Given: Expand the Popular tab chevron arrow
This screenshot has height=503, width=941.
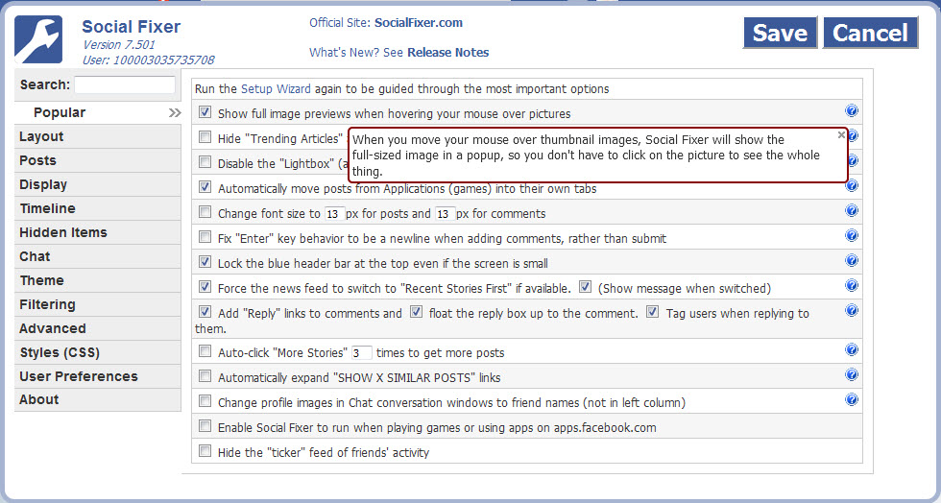Looking at the screenshot, I should pyautogui.click(x=174, y=113).
